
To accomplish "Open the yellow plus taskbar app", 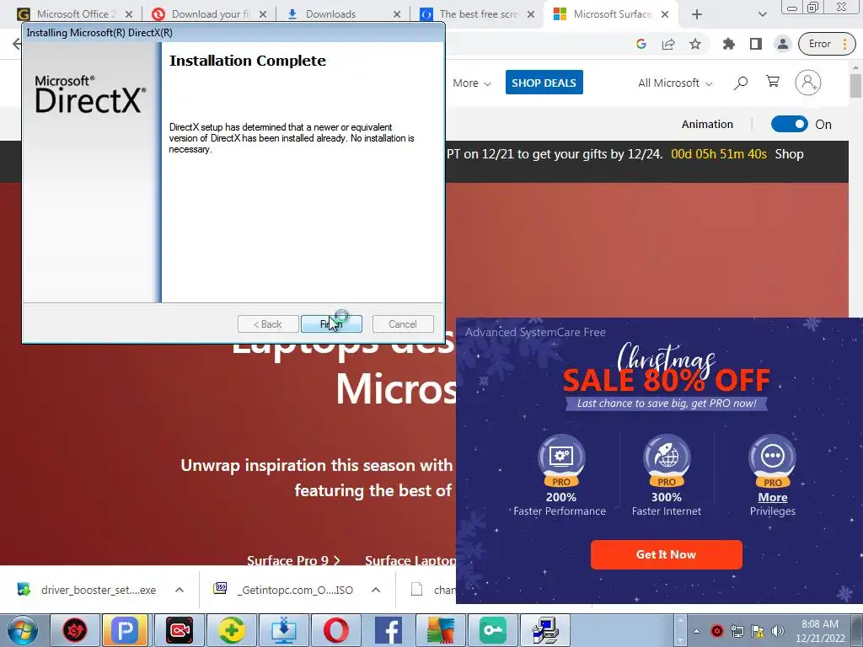I will point(231,630).
